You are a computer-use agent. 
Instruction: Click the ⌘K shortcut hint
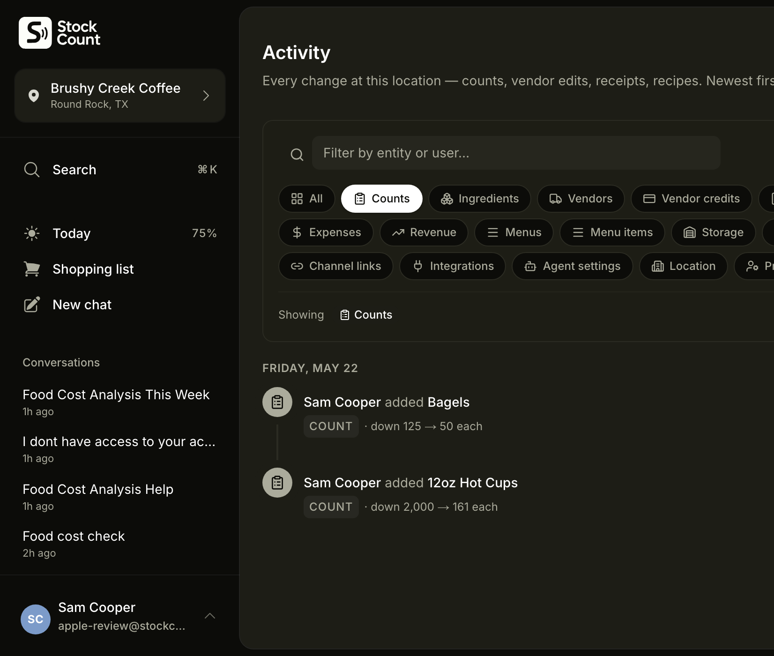point(208,170)
